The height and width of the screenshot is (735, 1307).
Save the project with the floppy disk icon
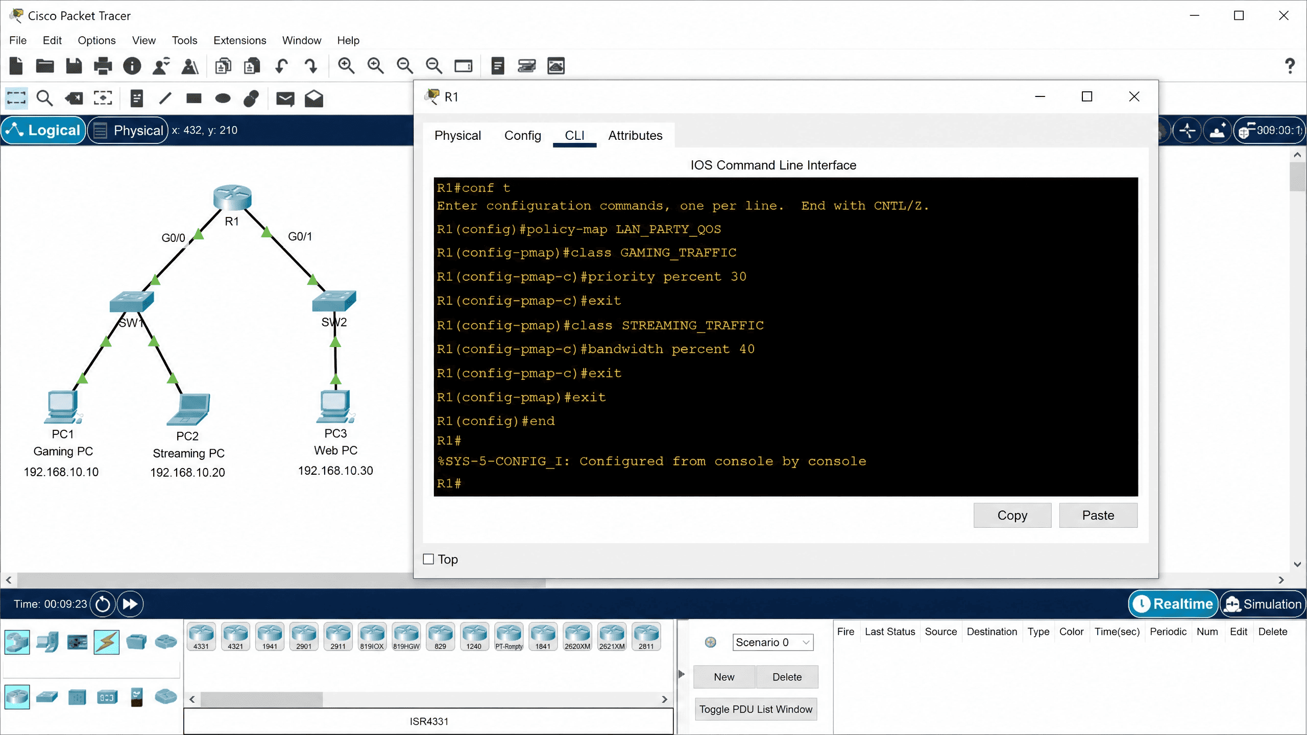pos(74,66)
